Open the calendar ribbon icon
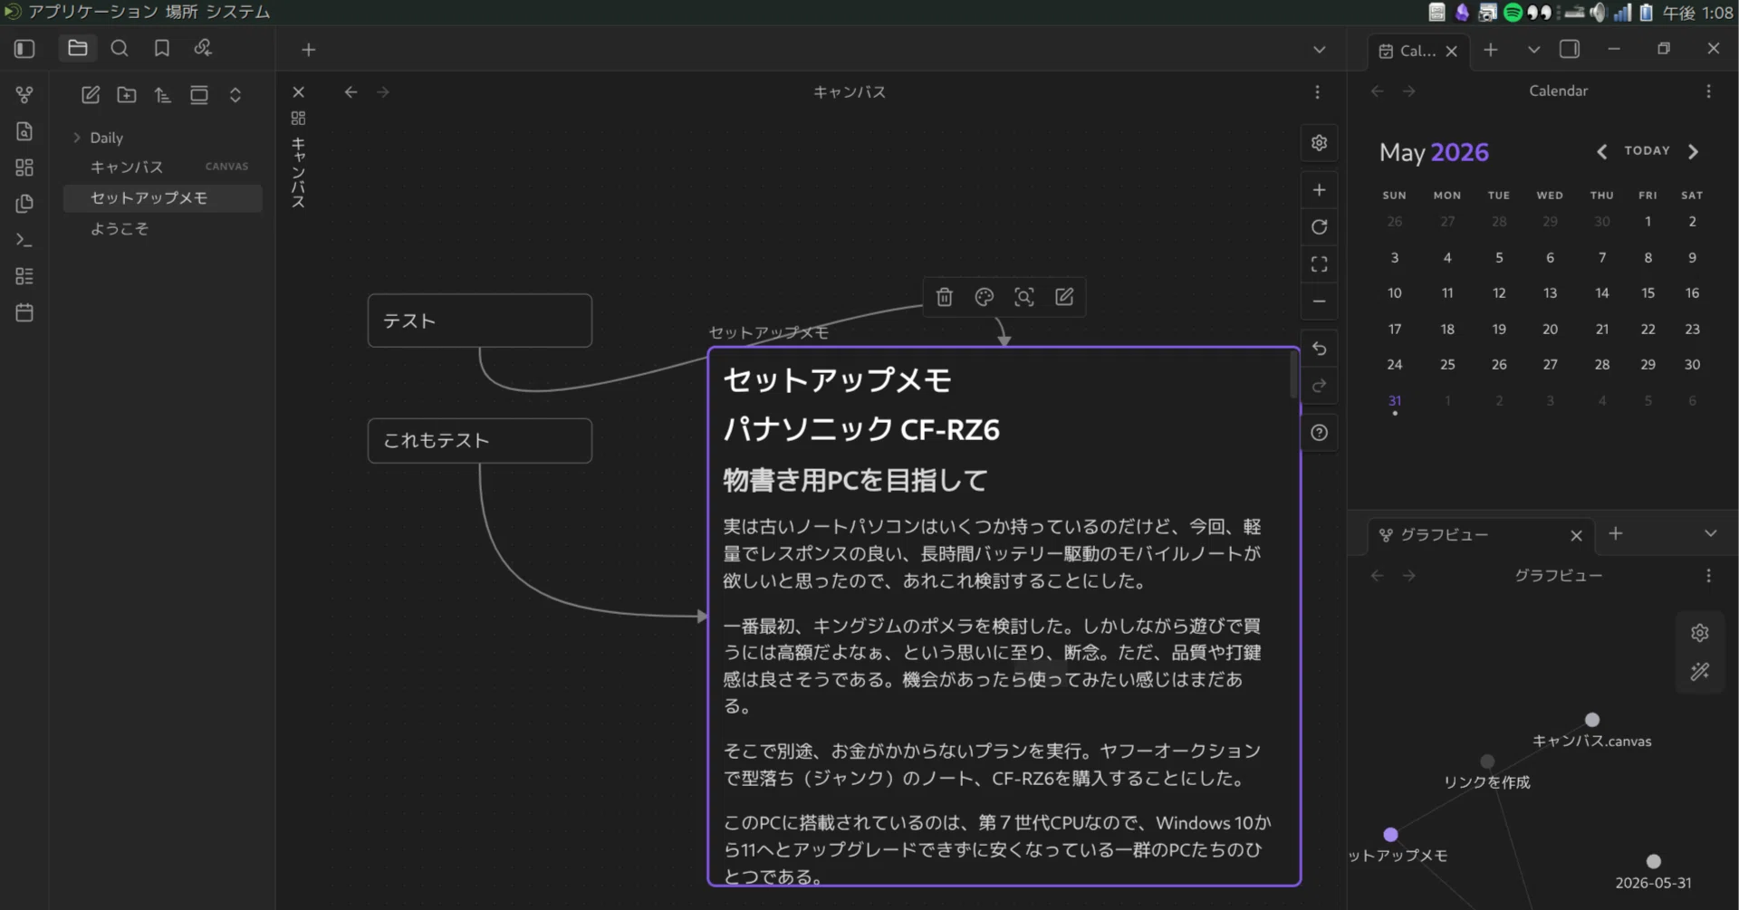Viewport: 1739px width, 910px height. 24,312
